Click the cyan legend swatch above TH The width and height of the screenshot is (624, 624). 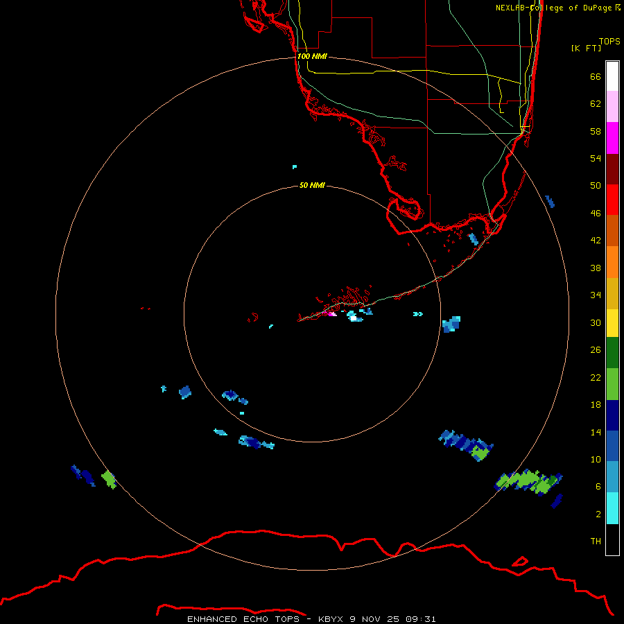click(612, 508)
